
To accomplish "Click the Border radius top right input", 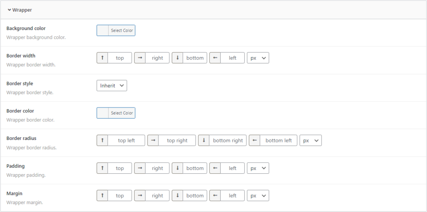I will [177, 140].
